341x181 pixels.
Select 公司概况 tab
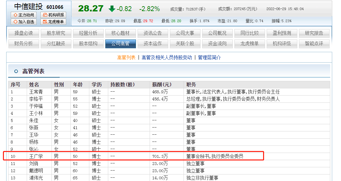217,33
